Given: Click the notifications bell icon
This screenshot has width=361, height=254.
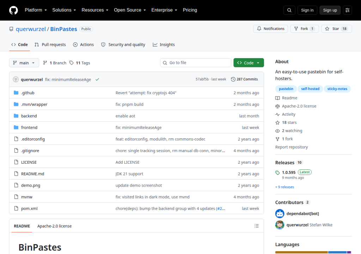Looking at the screenshot, I should pos(259,29).
